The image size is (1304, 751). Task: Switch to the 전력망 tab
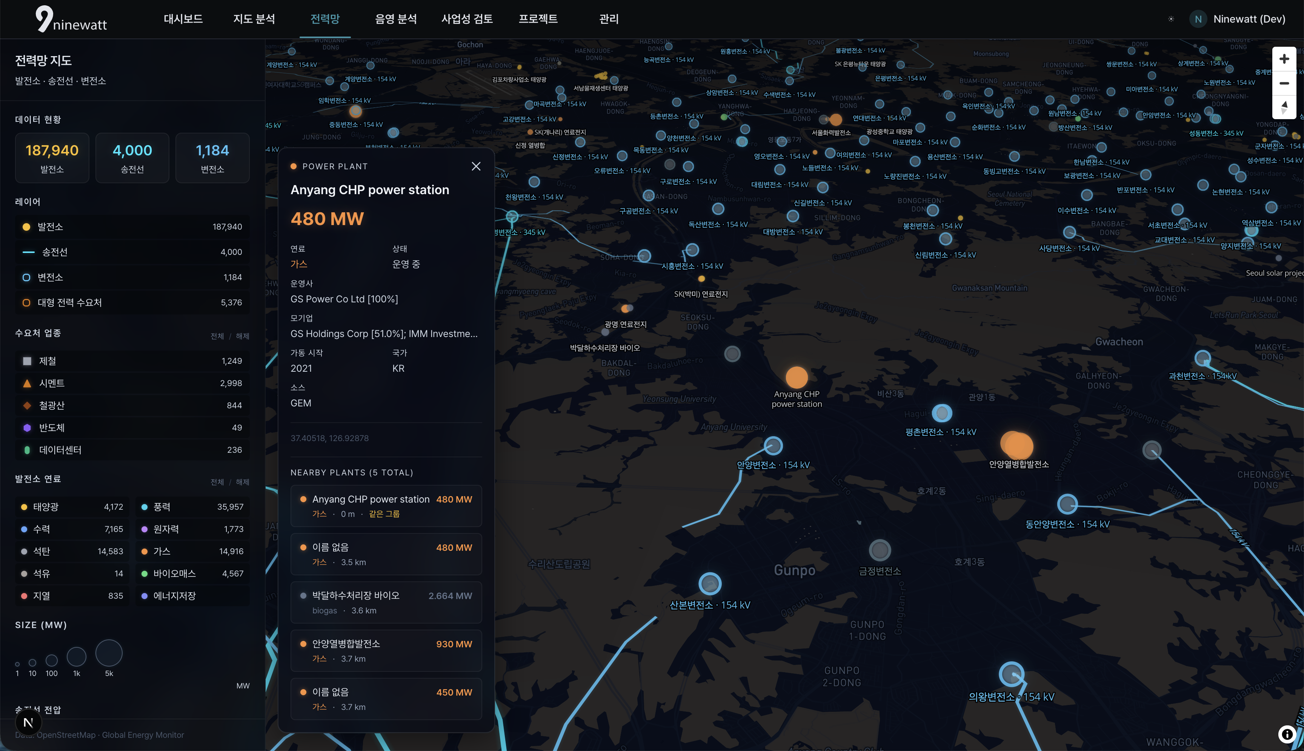[325, 19]
